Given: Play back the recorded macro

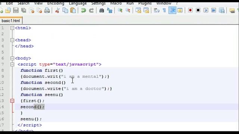Looking at the screenshot, I should point(206,10).
